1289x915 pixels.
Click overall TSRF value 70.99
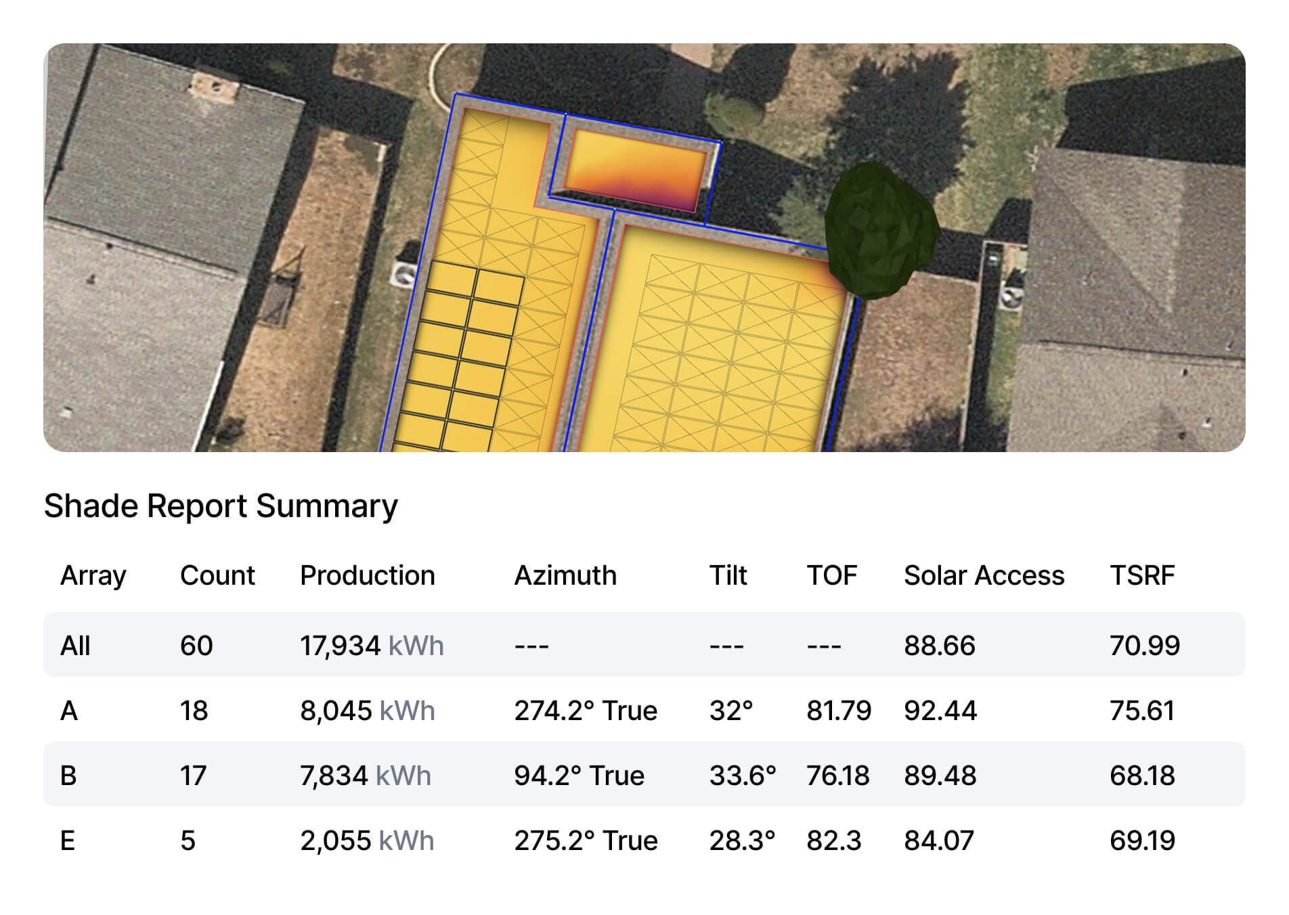[1145, 646]
